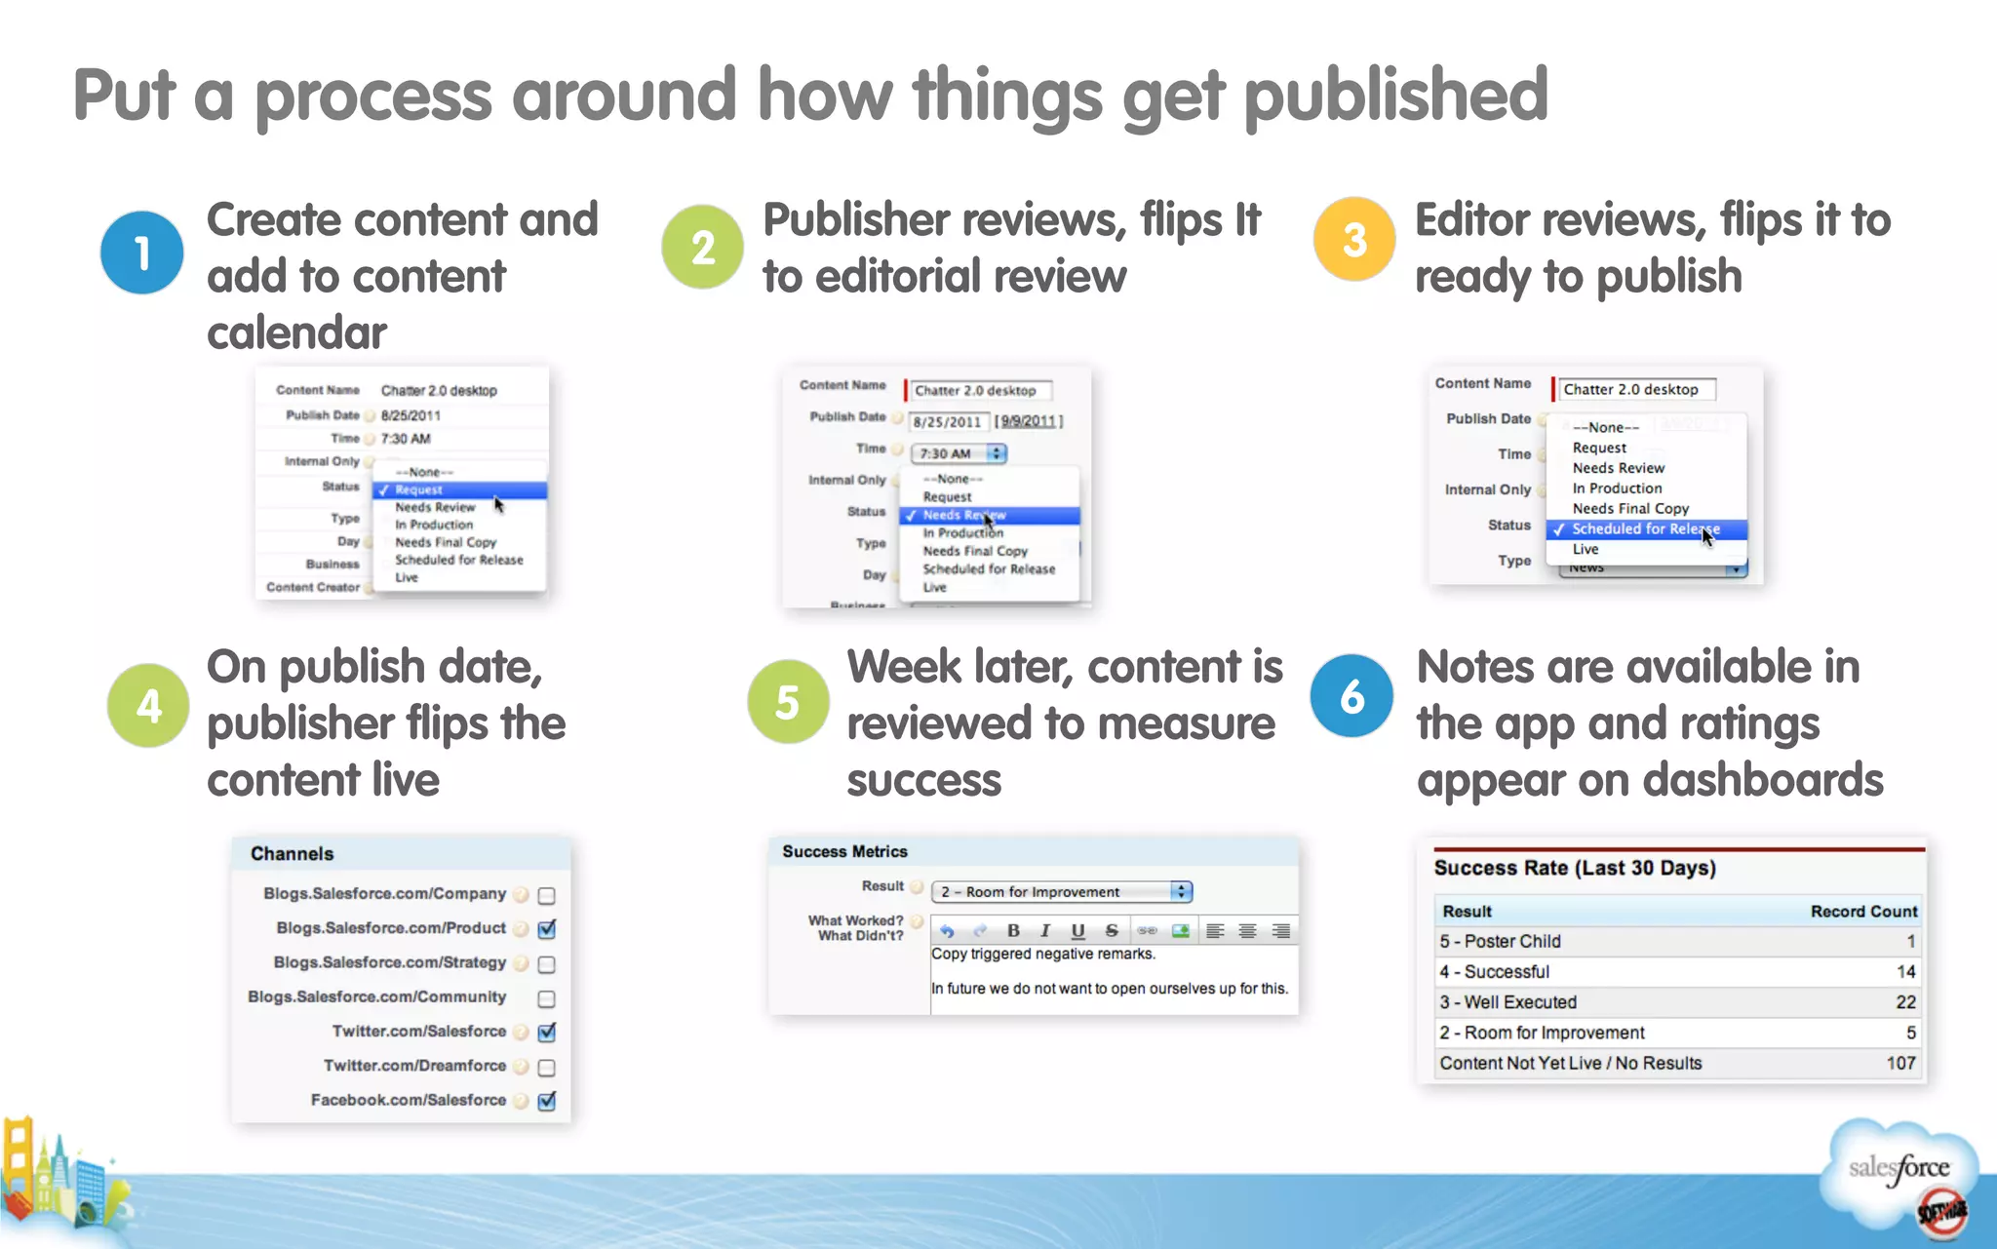Open the 7:30 AM Time dropdown
1997x1249 pixels.
[x=959, y=453]
